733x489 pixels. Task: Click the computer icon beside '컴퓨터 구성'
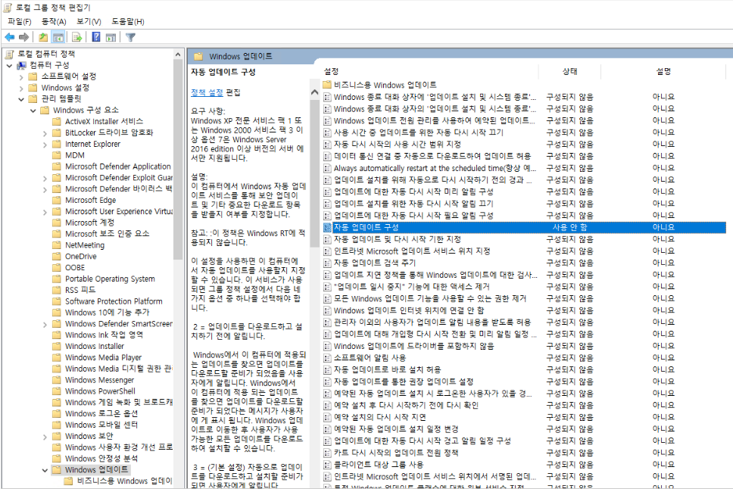(x=22, y=65)
